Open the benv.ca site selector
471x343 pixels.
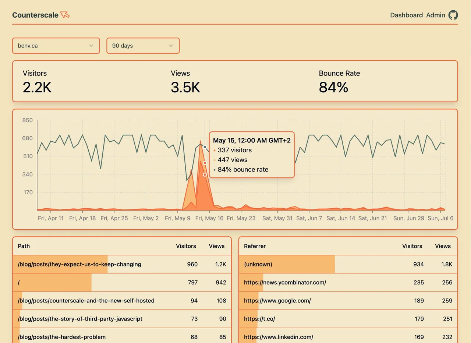pos(56,46)
